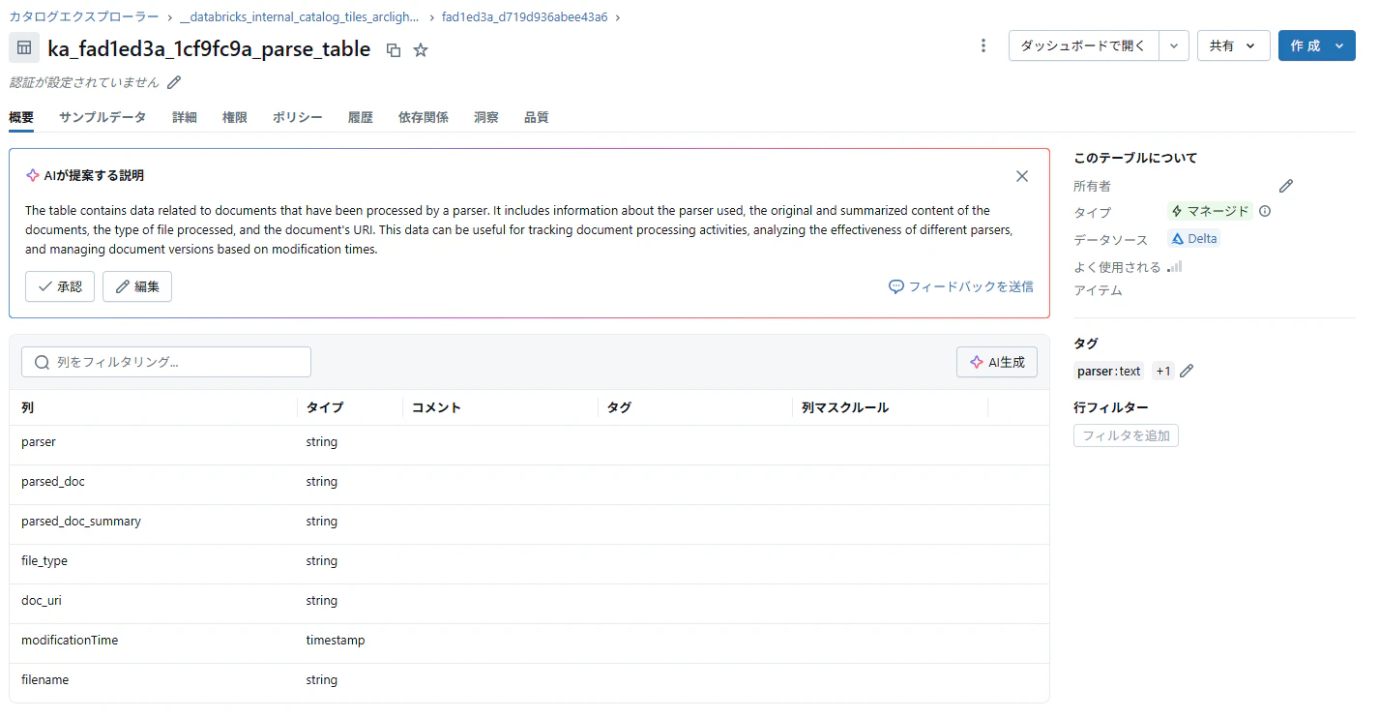Open the 依存関係 tab
Screen dimensions: 1379x718
[x=424, y=117]
